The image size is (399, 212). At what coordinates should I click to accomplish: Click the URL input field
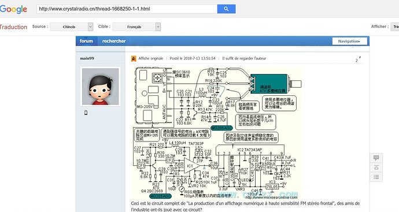127,9
